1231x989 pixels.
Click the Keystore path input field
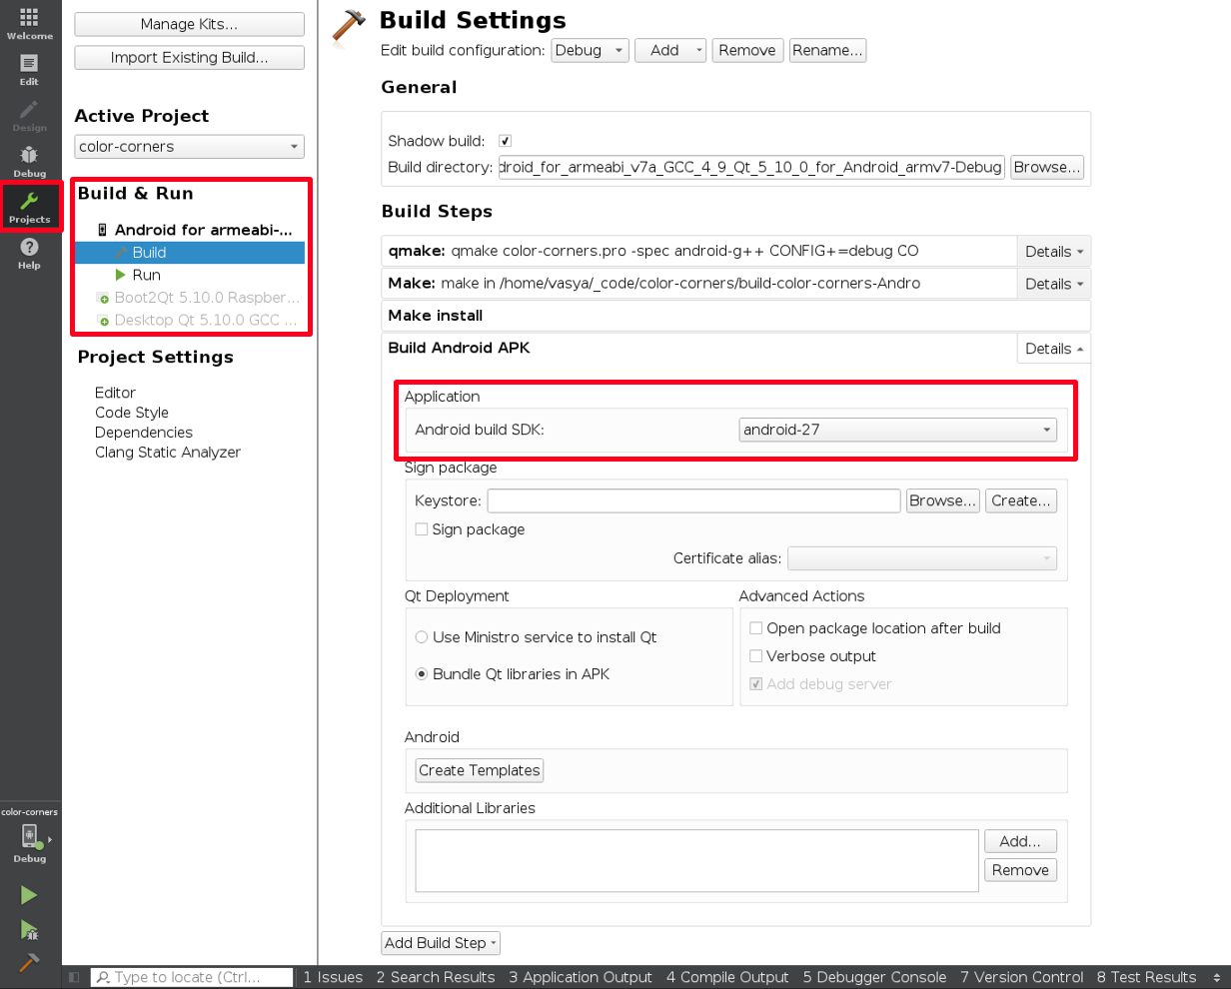pyautogui.click(x=694, y=500)
